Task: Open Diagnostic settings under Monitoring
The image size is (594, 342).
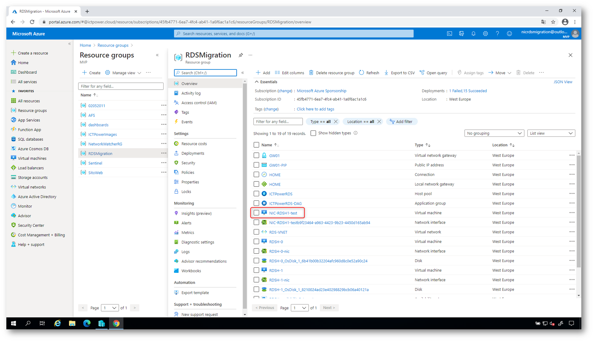Action: [198, 242]
